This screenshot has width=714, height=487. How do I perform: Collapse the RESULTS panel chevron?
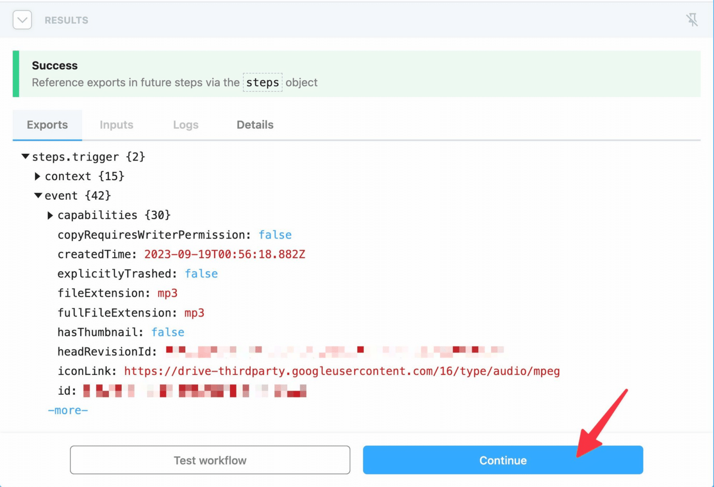pyautogui.click(x=22, y=20)
